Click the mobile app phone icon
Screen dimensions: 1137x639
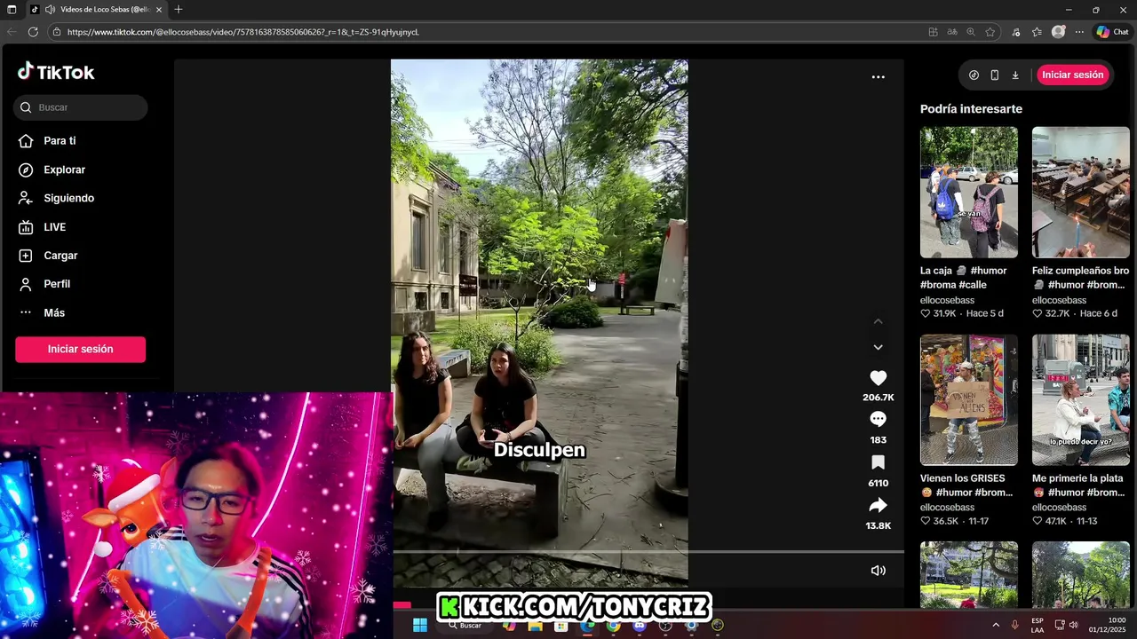tap(994, 75)
